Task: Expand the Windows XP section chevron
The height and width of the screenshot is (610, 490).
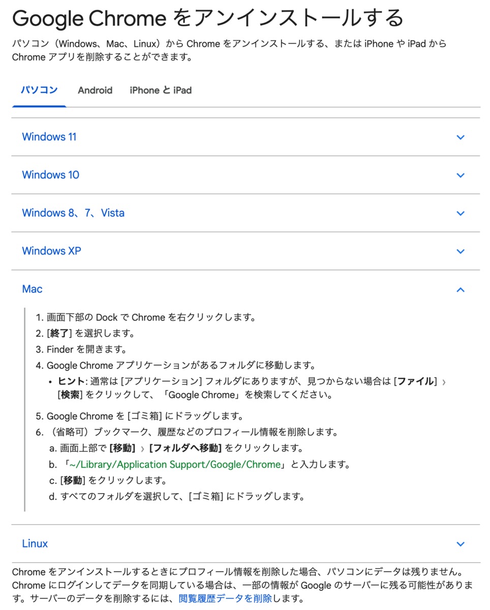Action: (x=461, y=252)
